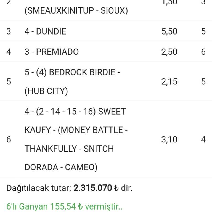Click the SMEAUXKINITUP - SIOUX text
212x212 pixels.
[x=76, y=12]
